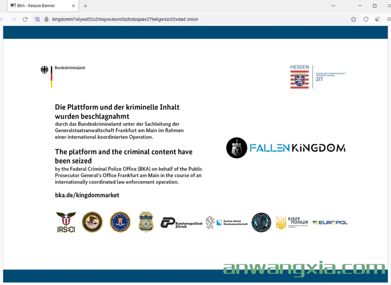The height and width of the screenshot is (285, 391).
Task: Bookmark this page with the star icon
Action: click(x=353, y=19)
